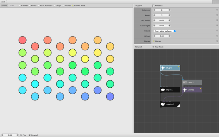Enable Point Numbers display

click(38, 5)
